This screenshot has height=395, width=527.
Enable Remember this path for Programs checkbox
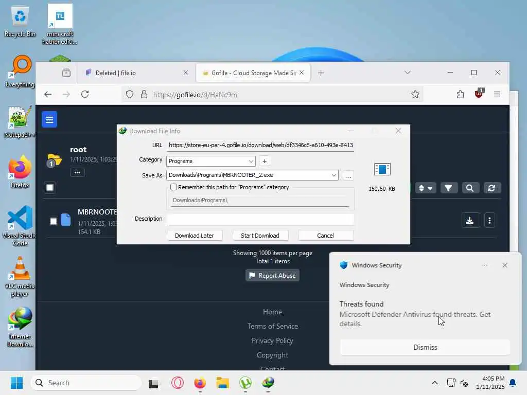click(173, 187)
